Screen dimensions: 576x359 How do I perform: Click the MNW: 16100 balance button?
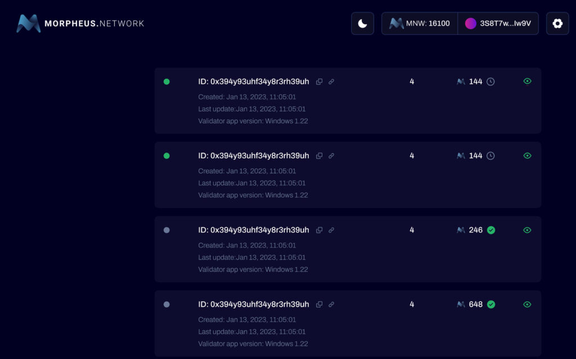(x=420, y=24)
